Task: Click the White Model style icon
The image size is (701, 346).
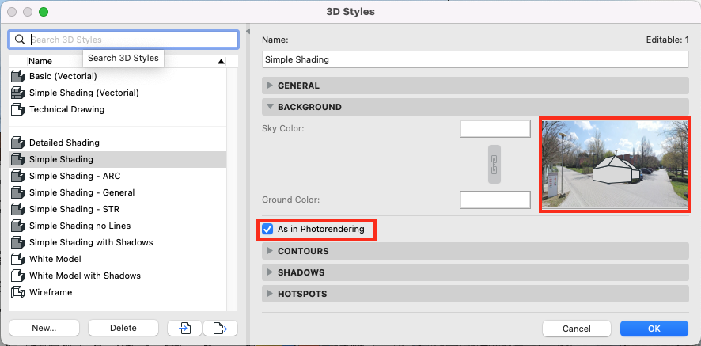Action: tap(17, 259)
